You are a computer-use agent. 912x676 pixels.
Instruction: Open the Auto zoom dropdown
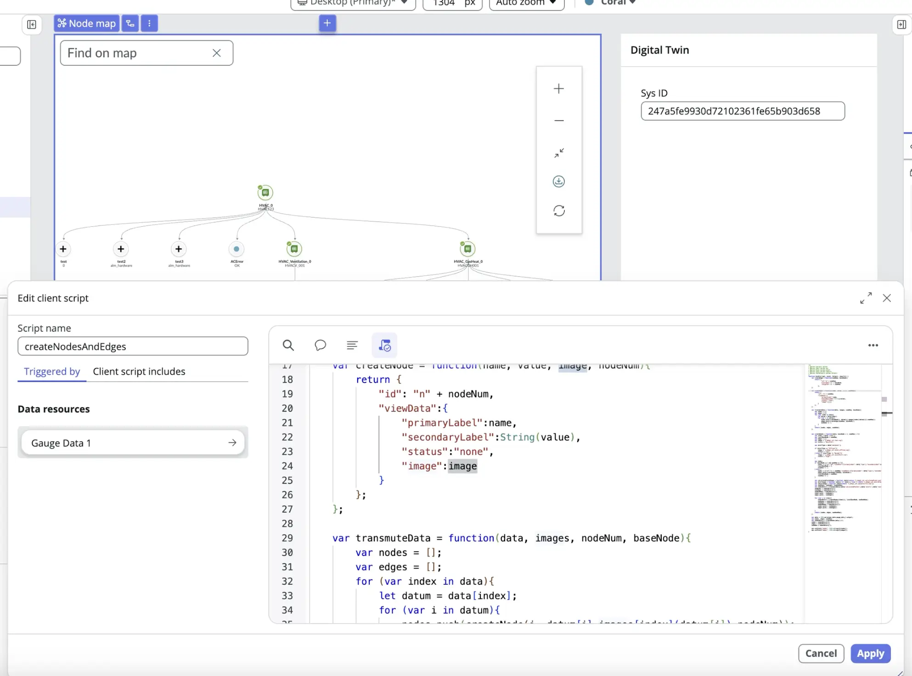click(526, 3)
